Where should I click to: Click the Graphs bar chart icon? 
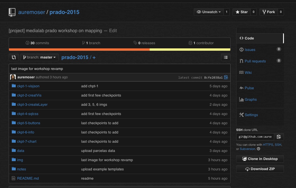point(242,99)
